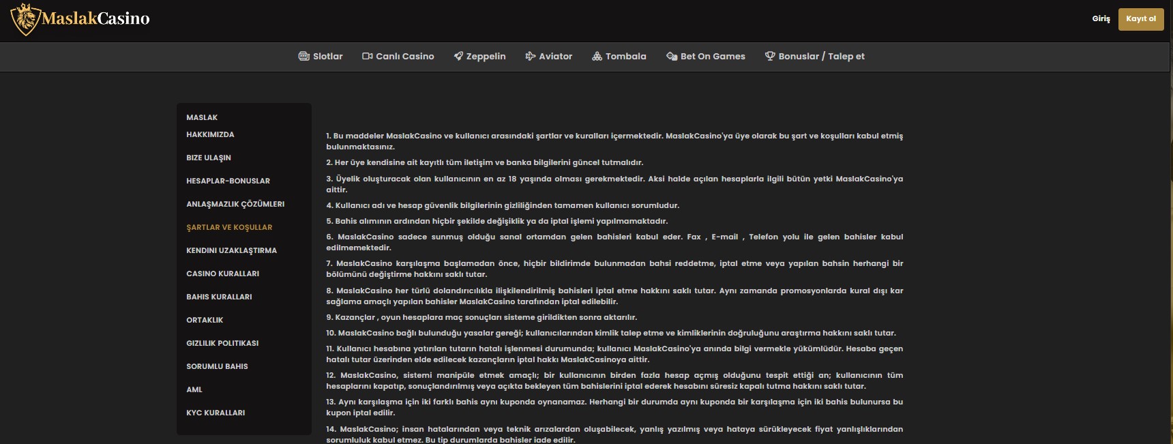Screen dimensions: 1173x444
Task: Click rule 5 text about bahis alımı
Action: point(496,221)
